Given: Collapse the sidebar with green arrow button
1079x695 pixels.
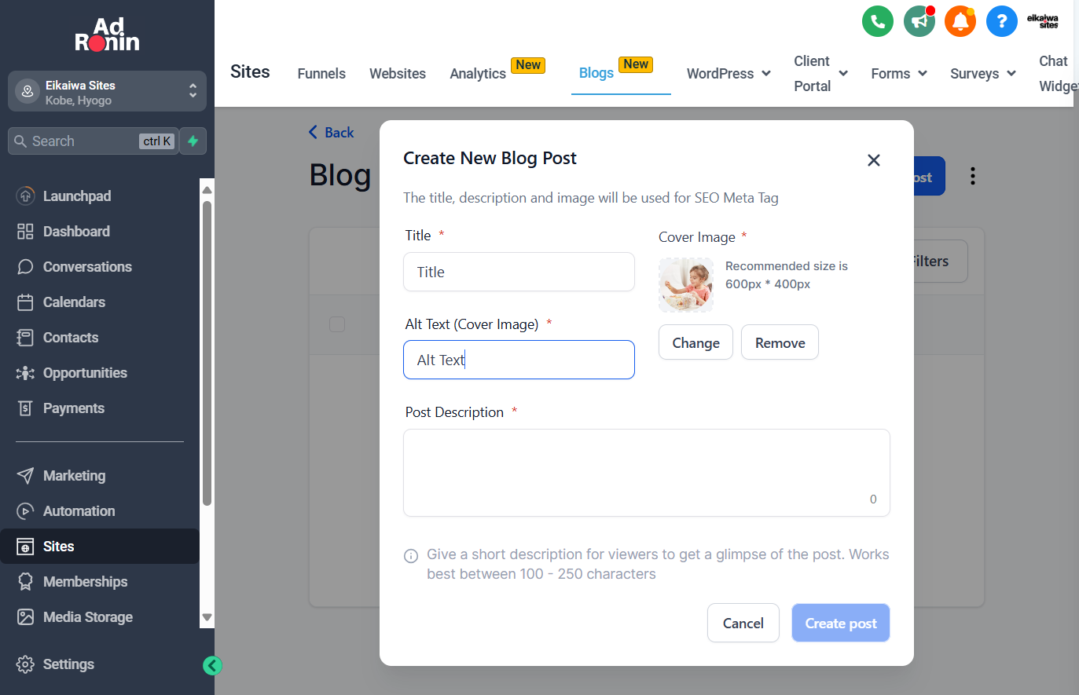Looking at the screenshot, I should [x=212, y=666].
